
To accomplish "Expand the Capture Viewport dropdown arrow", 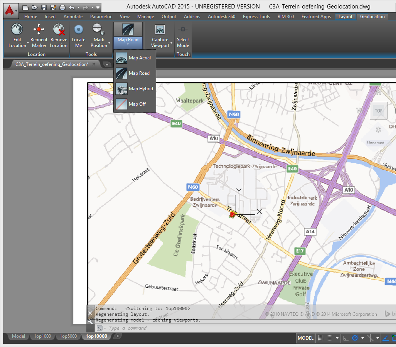I will 172,43.
